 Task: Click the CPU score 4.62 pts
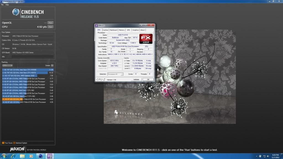tap(42, 27)
